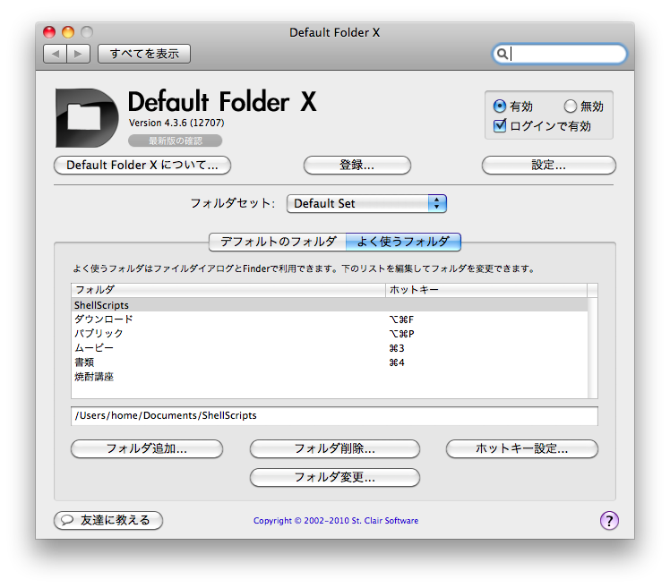Click the ⌘3 hotkey cell
Viewport: 670px width, 588px height.
point(397,348)
